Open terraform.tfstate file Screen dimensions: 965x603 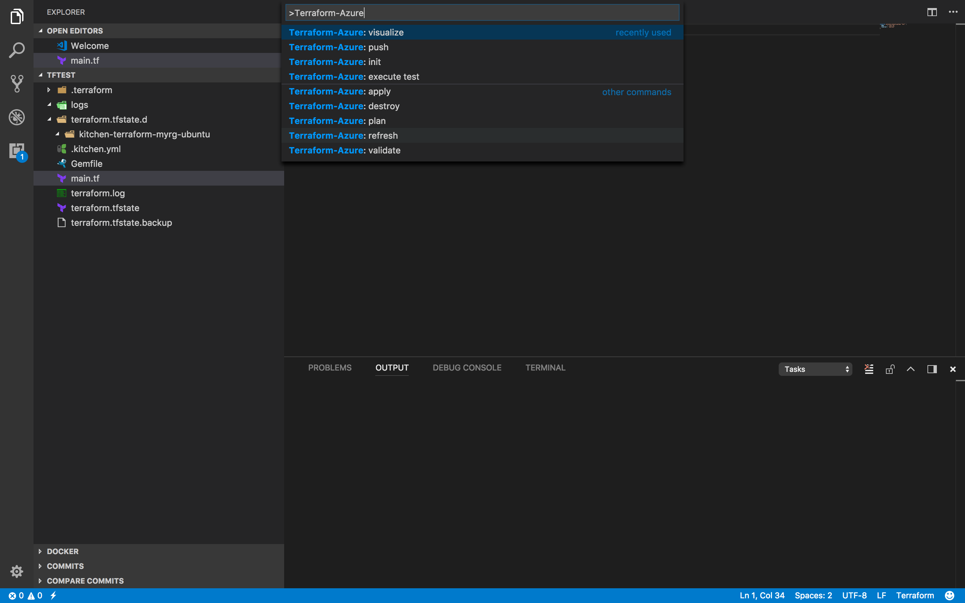coord(159,208)
